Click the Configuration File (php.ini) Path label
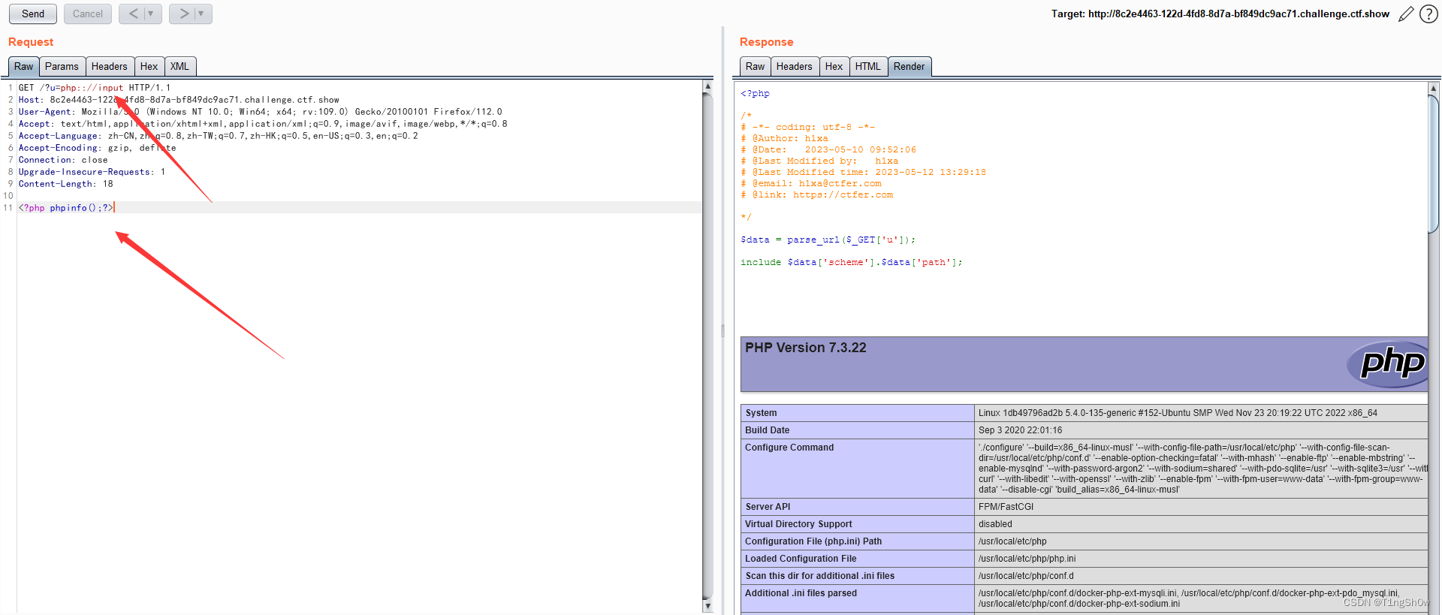The height and width of the screenshot is (615, 1442). coord(813,541)
